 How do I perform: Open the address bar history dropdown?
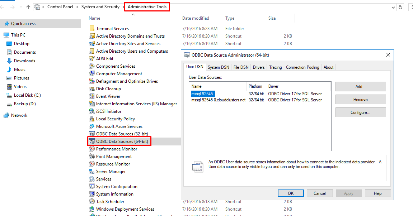[x=392, y=7]
